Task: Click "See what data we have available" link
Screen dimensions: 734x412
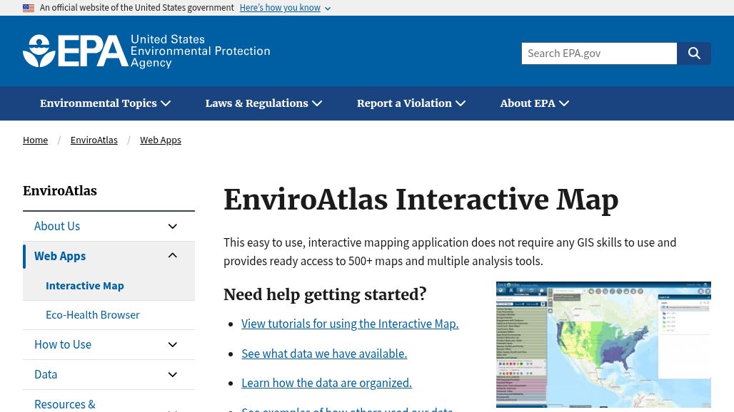Action: (324, 354)
